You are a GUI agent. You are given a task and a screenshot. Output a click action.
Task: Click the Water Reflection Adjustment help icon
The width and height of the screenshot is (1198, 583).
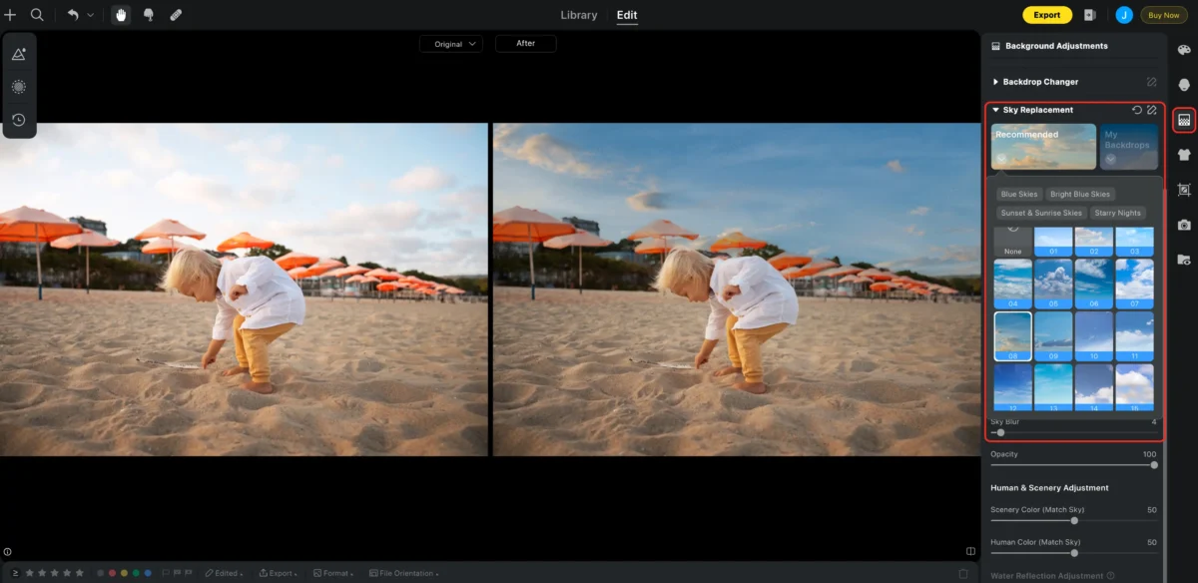point(1110,576)
